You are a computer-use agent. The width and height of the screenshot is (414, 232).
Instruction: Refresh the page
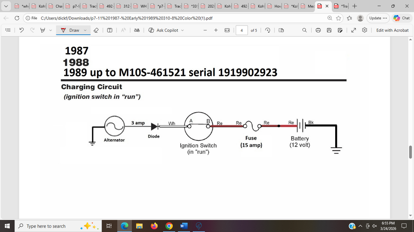pyautogui.click(x=17, y=18)
